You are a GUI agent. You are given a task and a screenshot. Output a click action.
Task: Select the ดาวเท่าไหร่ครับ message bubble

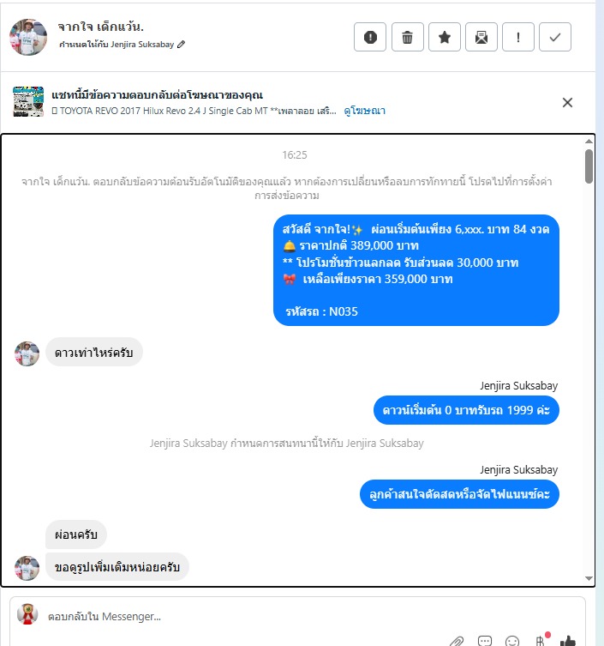pos(93,353)
